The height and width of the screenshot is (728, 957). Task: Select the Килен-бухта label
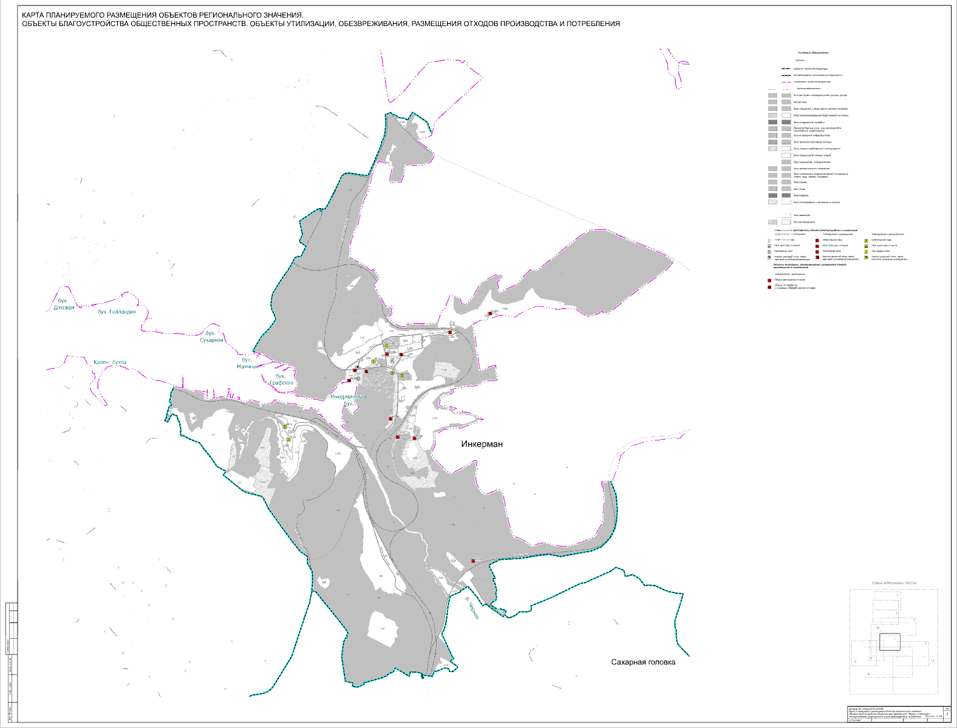pyautogui.click(x=110, y=362)
